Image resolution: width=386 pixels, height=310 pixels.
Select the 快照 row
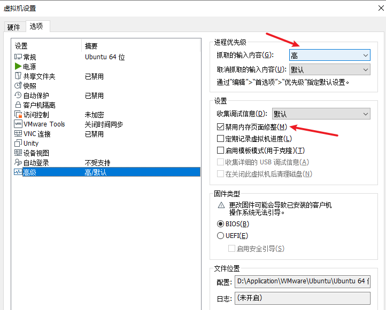[x=107, y=86]
